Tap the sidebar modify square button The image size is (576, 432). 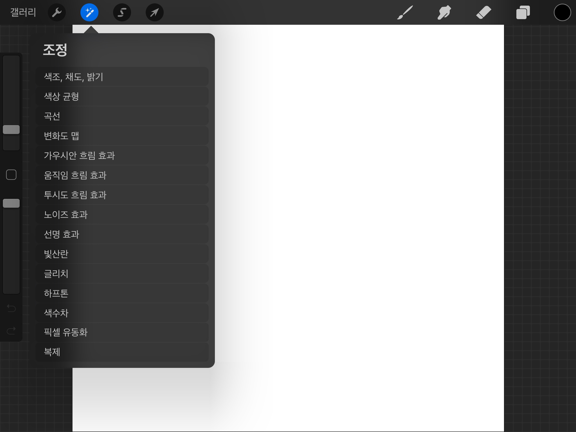pos(11,175)
